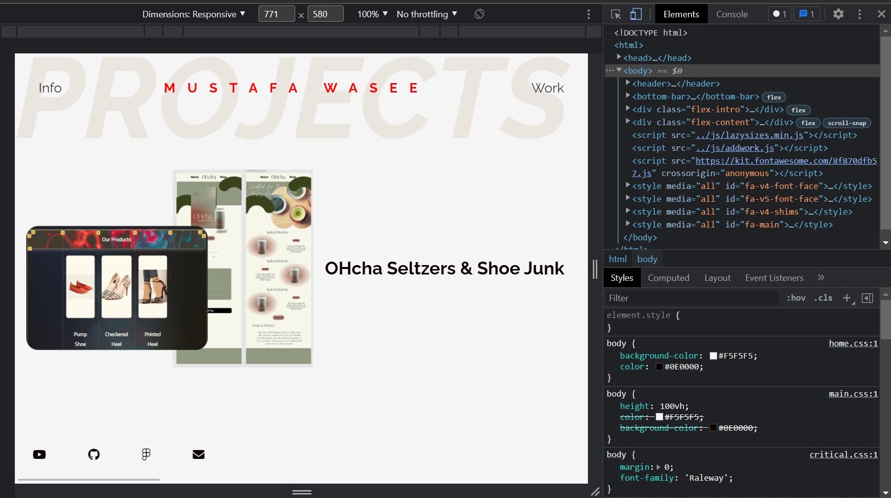
Task: Open the 100% zoom dropdown
Action: click(372, 14)
